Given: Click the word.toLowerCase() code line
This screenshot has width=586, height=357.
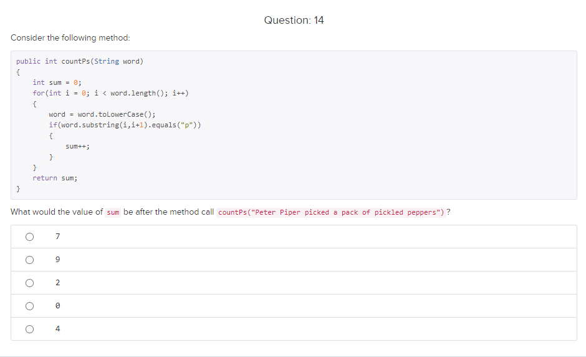Looking at the screenshot, I should (102, 114).
